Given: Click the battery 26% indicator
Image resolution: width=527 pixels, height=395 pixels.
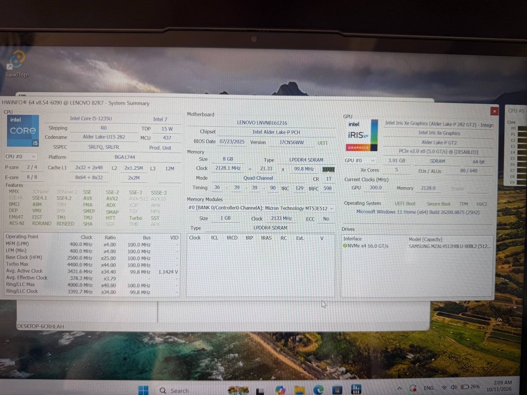Looking at the screenshot, I should 470,387.
